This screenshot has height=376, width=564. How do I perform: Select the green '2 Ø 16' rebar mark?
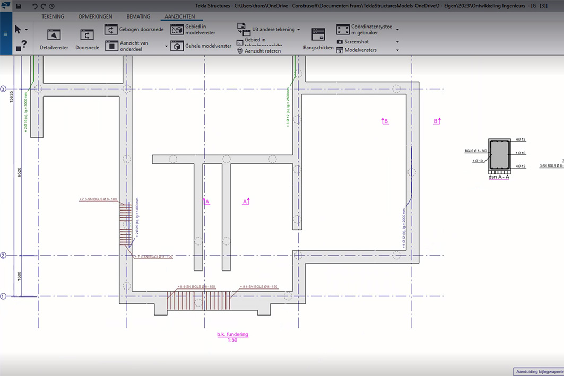26,112
